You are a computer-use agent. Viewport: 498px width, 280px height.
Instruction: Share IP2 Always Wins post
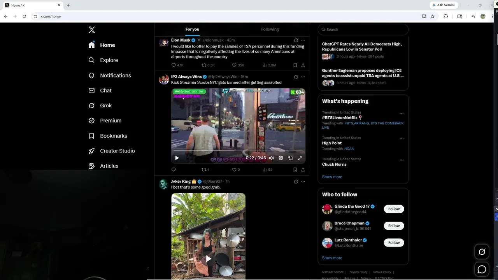click(303, 170)
